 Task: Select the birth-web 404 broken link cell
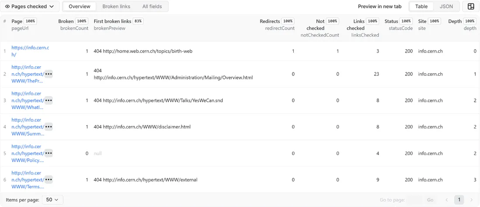pyautogui.click(x=143, y=51)
